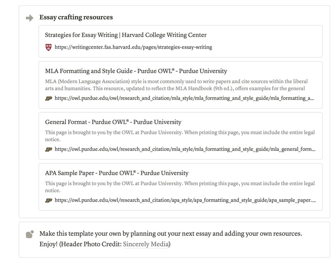Click the General Format legal notice description

pos(180,136)
